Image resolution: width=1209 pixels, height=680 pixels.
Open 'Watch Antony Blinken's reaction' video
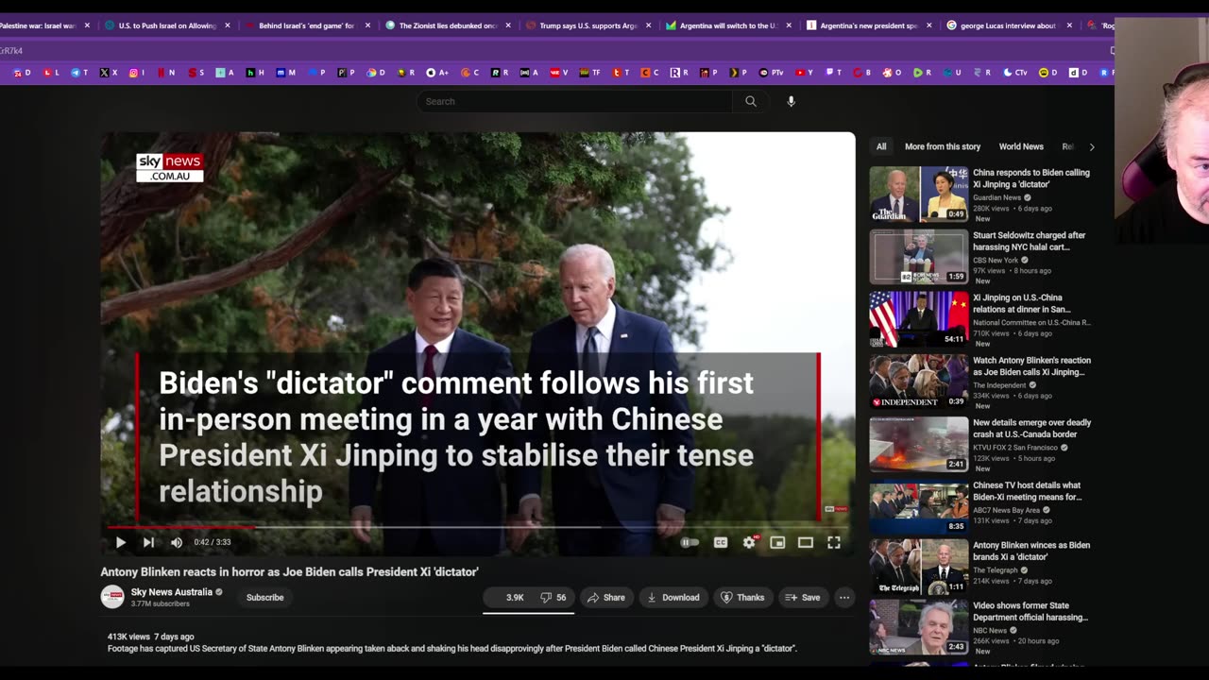point(1031,365)
